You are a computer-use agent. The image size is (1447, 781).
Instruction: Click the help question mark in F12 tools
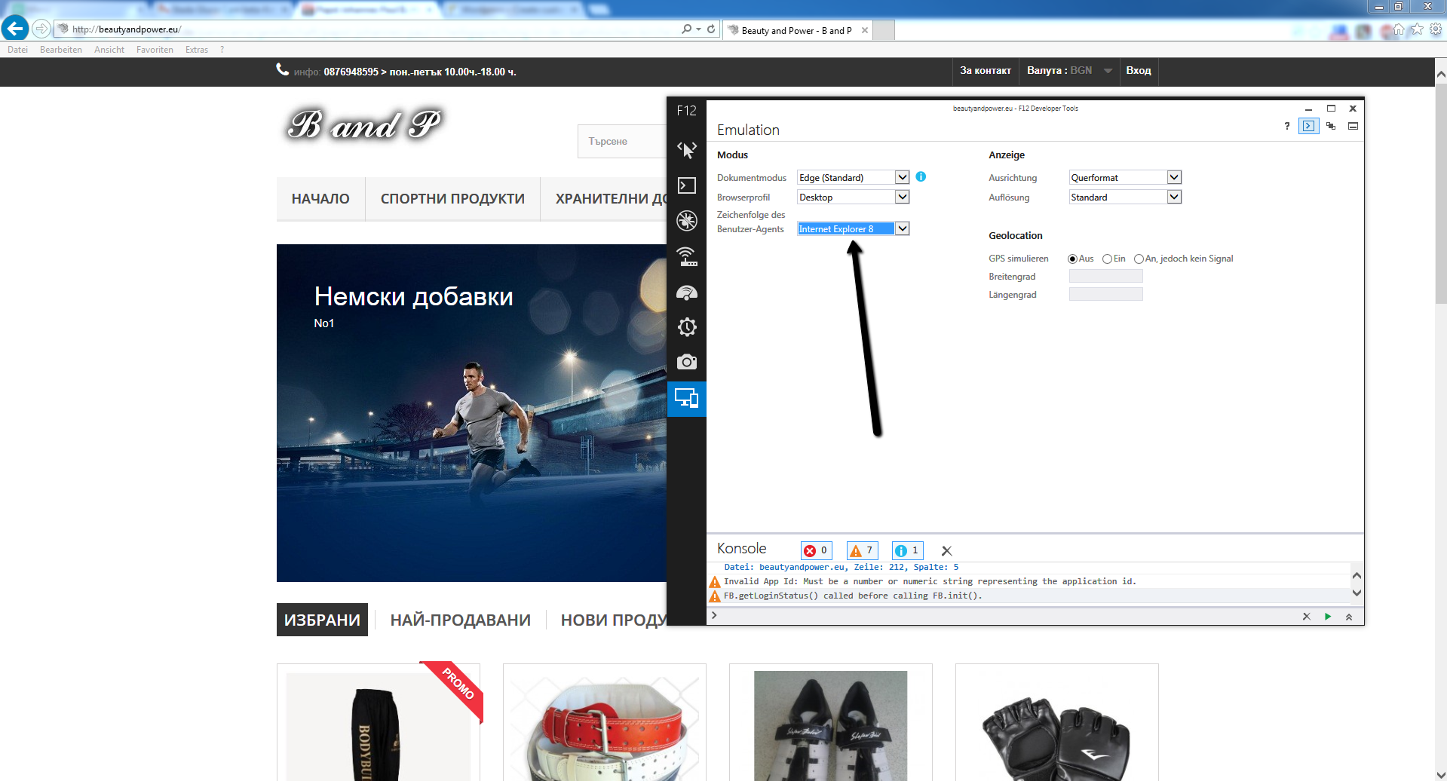click(x=1286, y=126)
